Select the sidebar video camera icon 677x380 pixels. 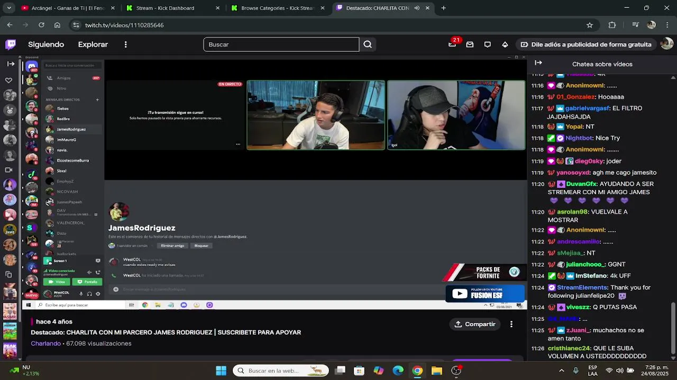click(x=8, y=170)
